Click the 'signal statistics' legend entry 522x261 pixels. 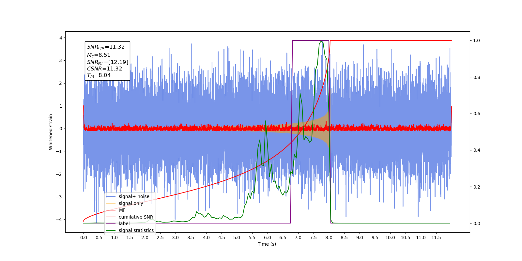coord(130,230)
